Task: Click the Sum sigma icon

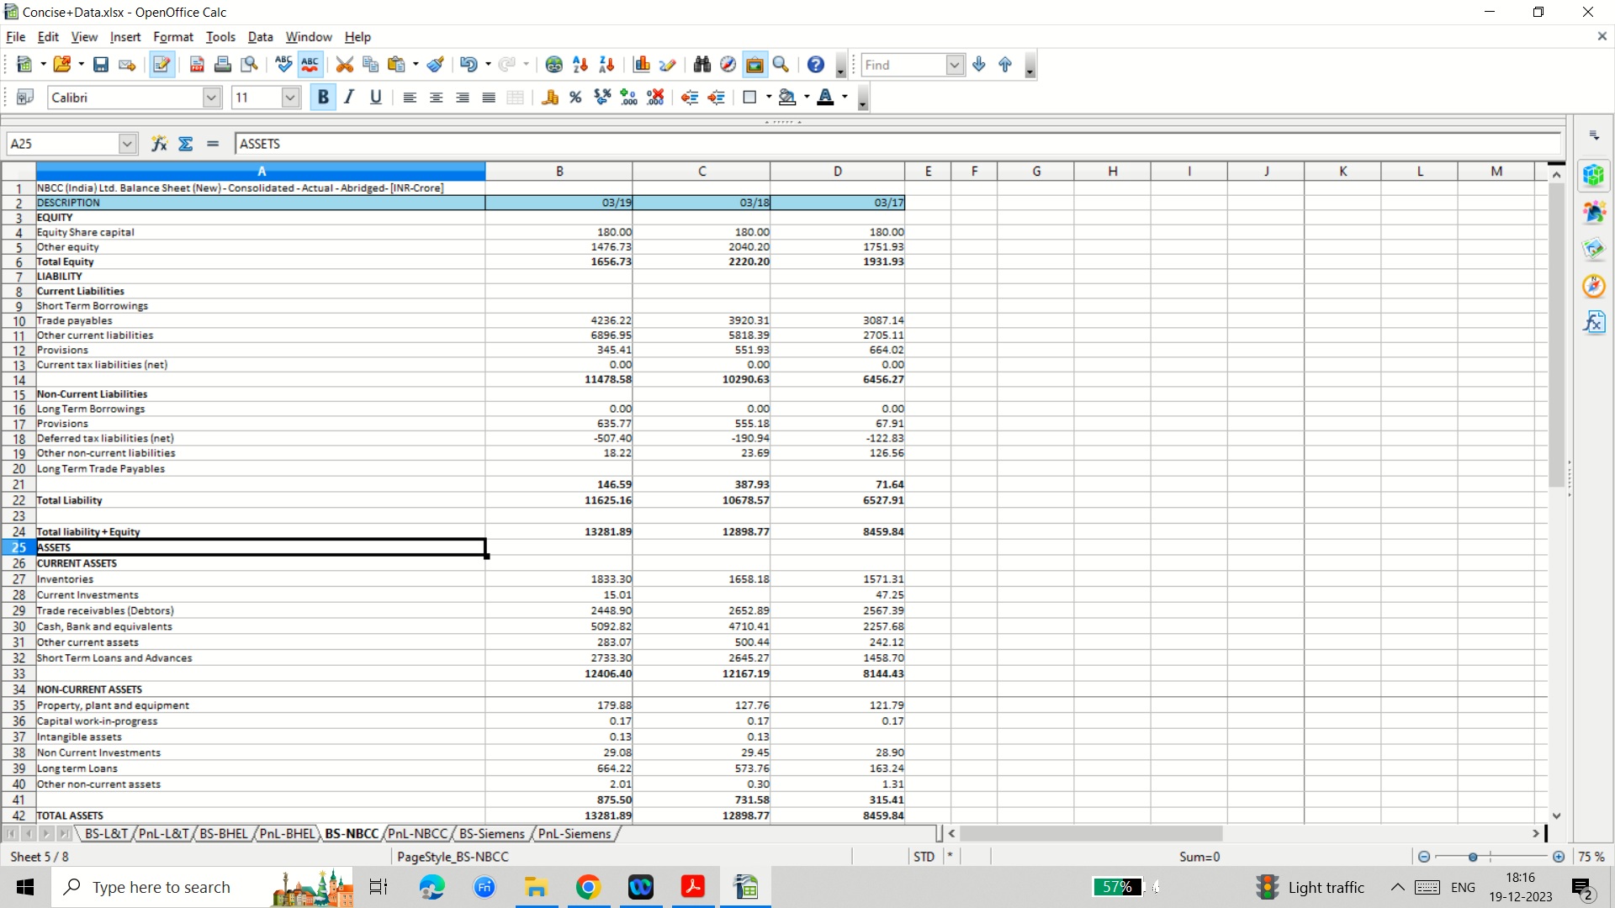Action: [x=186, y=144]
